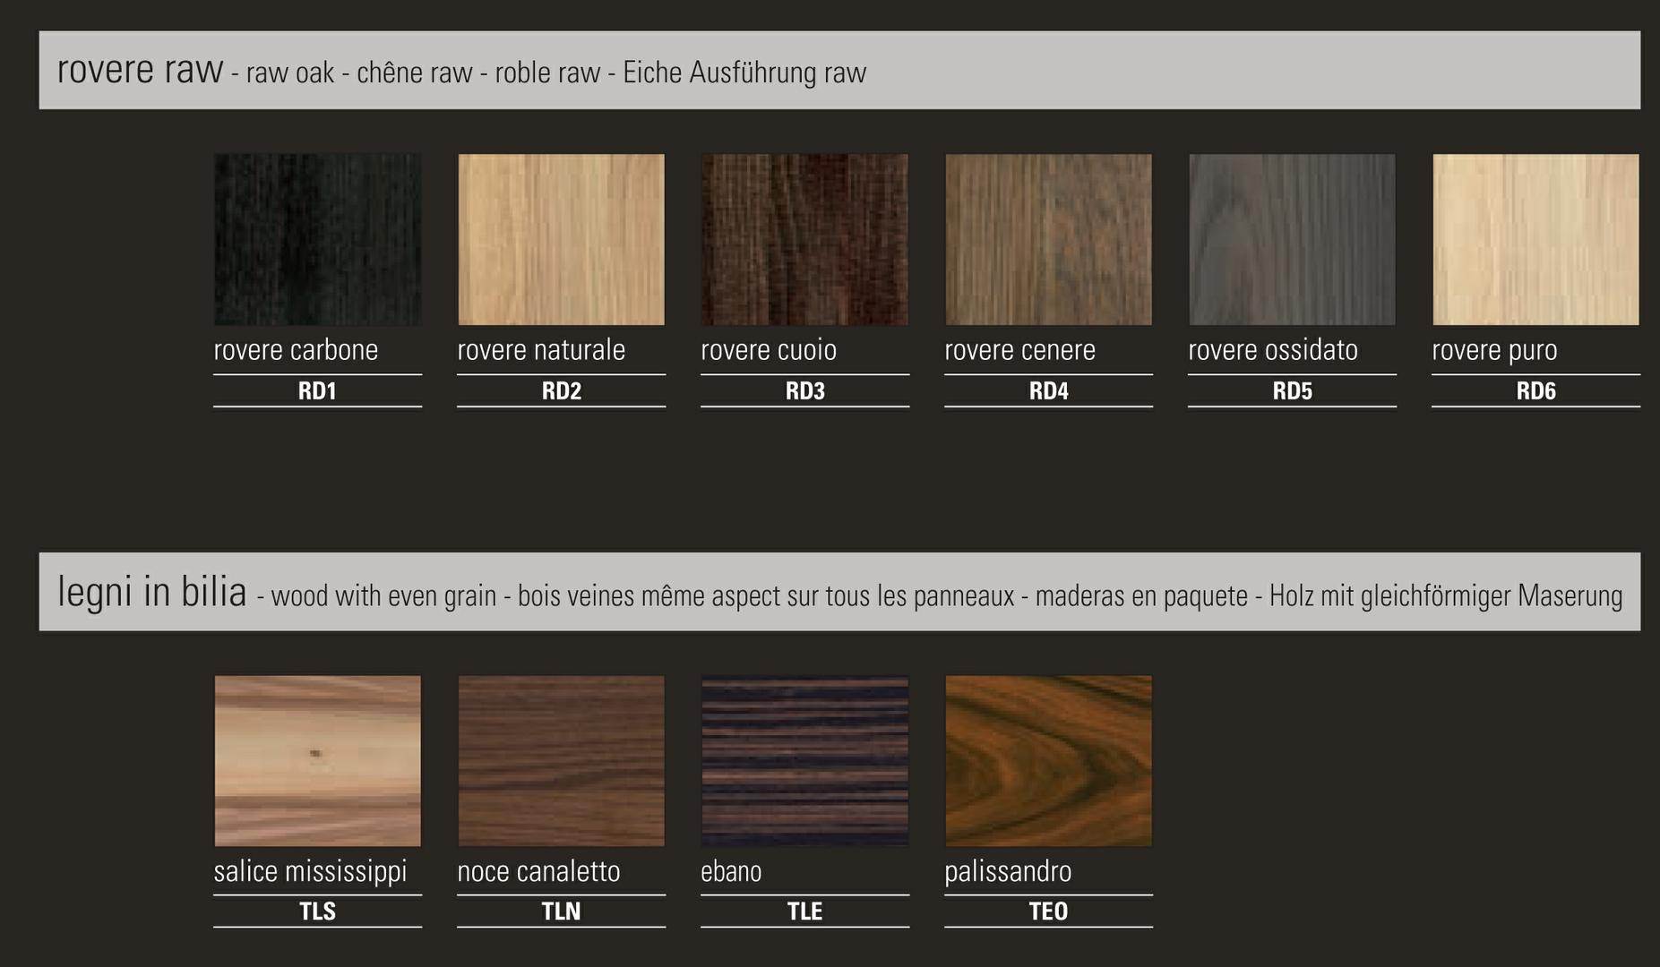Select the ebano striped wood swatch
The height and width of the screenshot is (967, 1660).
pos(804,760)
